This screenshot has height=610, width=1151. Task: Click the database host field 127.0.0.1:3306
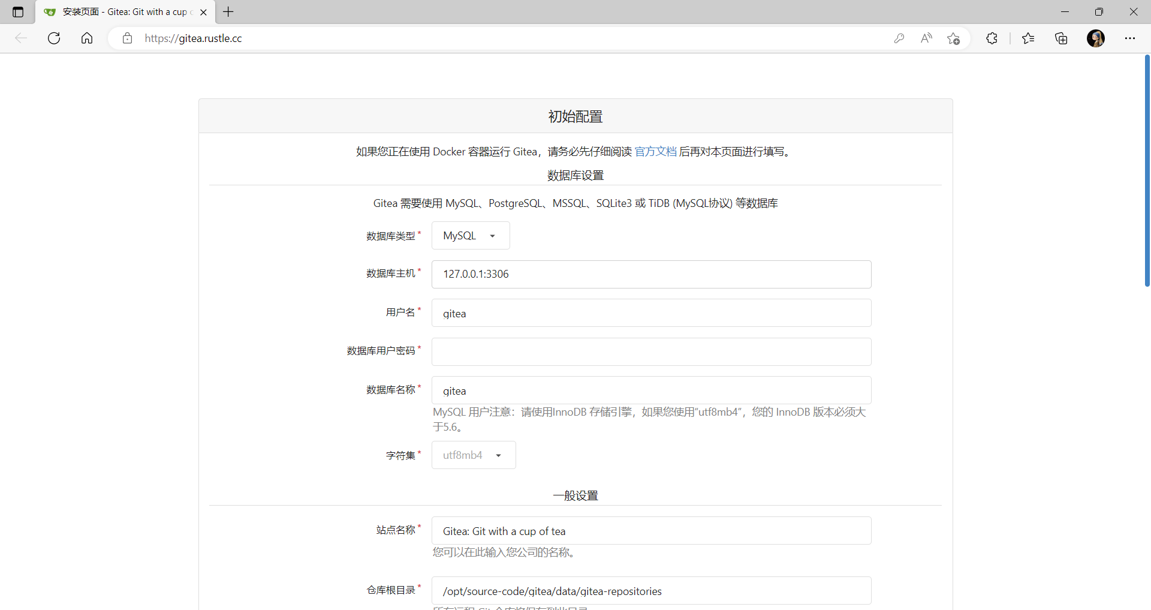[x=651, y=274]
